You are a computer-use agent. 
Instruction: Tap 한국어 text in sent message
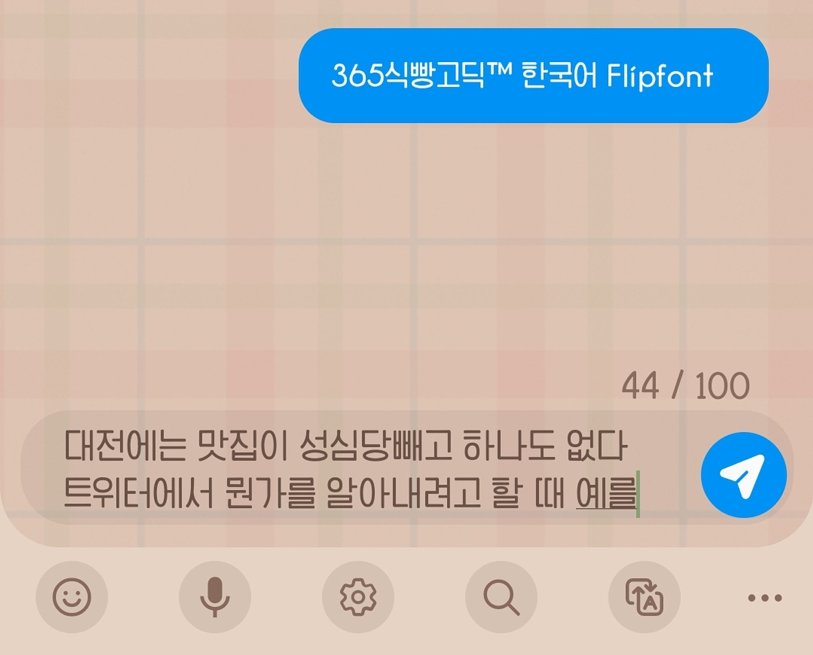pos(558,76)
